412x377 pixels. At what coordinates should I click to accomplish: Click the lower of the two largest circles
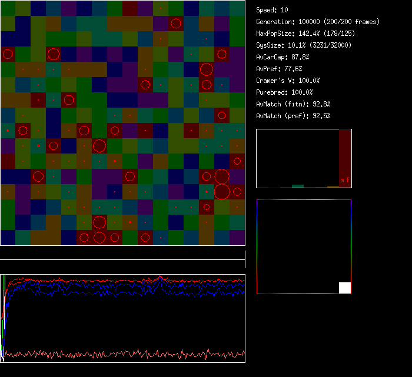pyautogui.click(x=222, y=192)
